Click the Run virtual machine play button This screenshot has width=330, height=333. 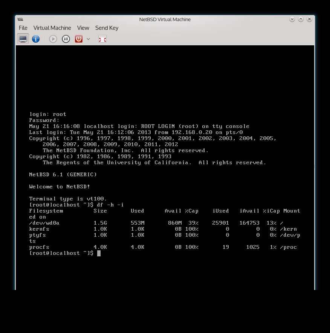[x=53, y=39]
